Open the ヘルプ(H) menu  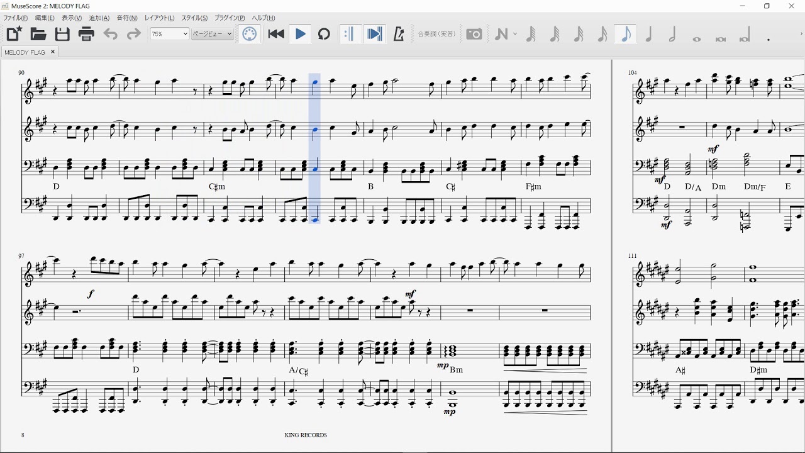pyautogui.click(x=264, y=18)
